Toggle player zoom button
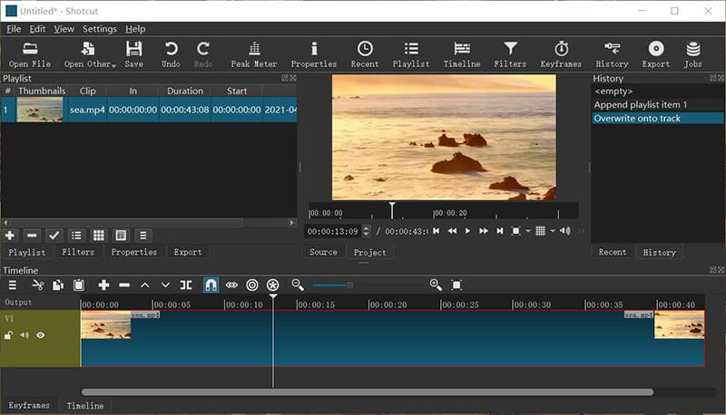Viewport: 726px width, 415px height. tap(515, 231)
